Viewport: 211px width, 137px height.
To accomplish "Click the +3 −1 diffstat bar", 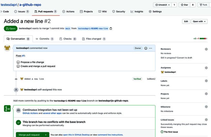I will 200,39.
